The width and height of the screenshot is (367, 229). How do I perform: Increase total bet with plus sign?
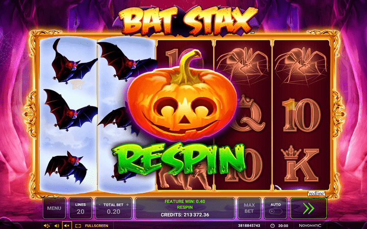pyautogui.click(x=127, y=205)
